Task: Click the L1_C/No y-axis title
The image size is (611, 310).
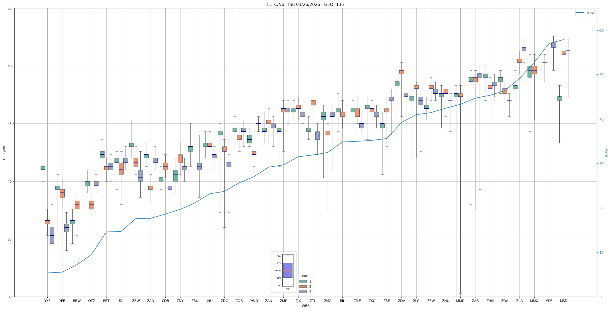Action: [4, 153]
